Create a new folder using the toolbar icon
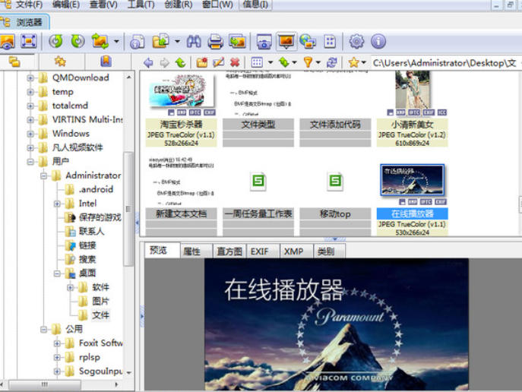The width and height of the screenshot is (522, 392). click(x=202, y=62)
